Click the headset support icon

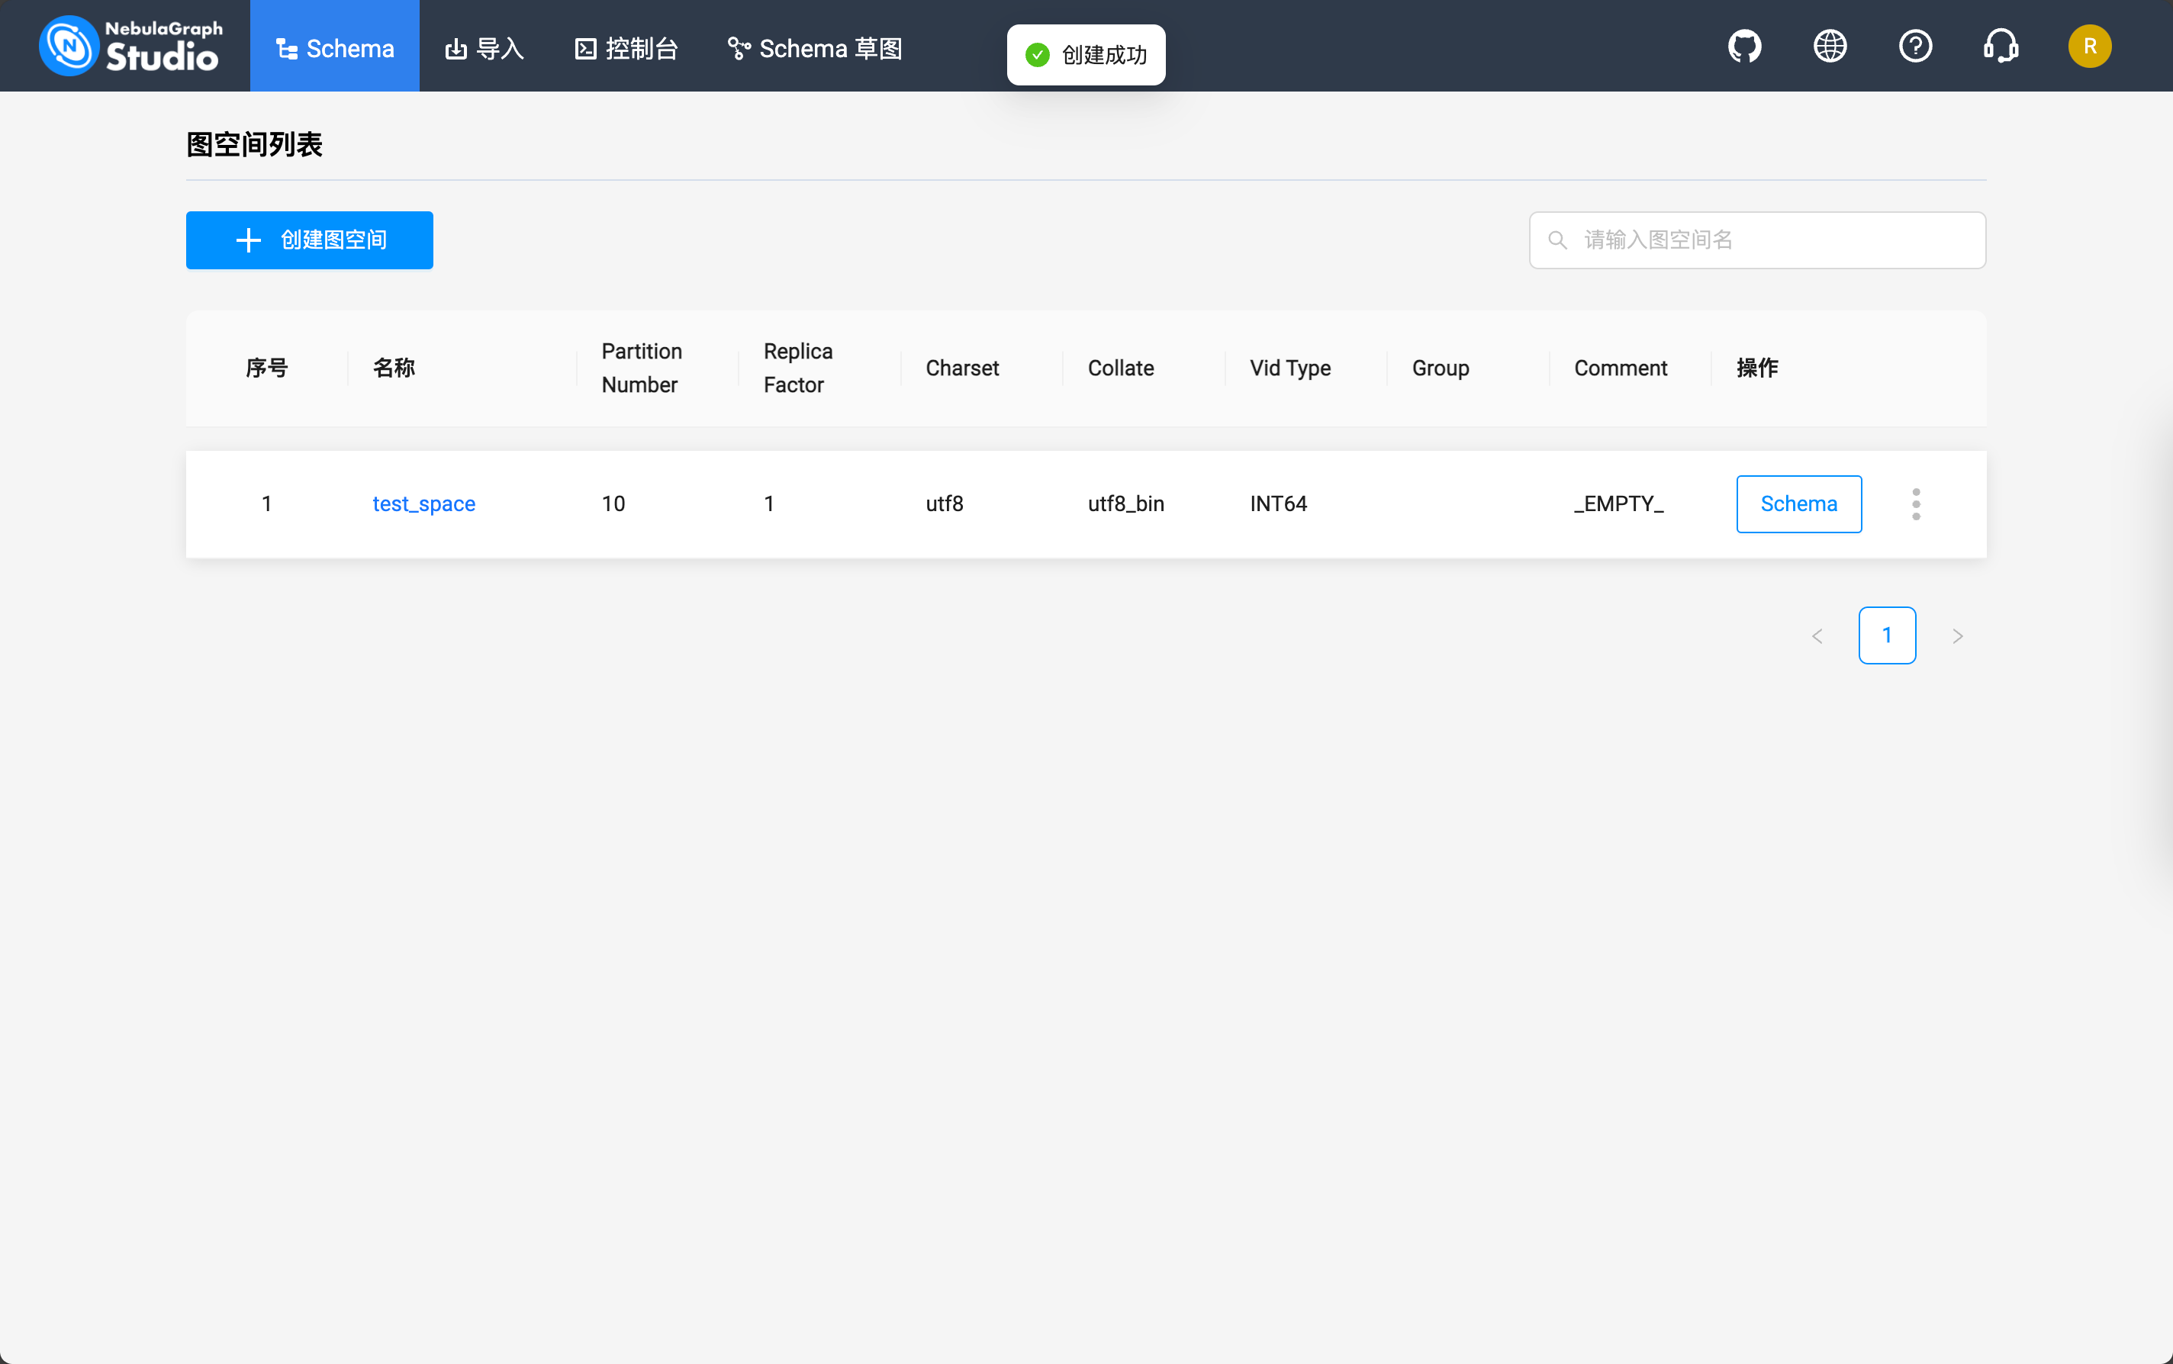tap(2001, 46)
